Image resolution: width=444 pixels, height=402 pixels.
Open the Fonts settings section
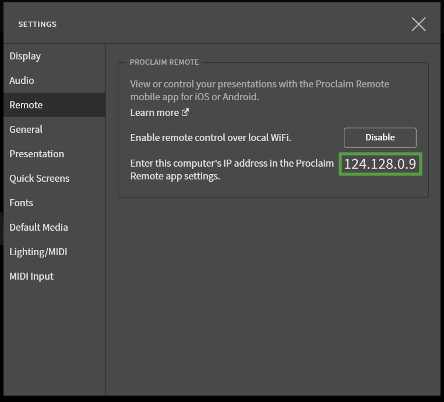(22, 203)
